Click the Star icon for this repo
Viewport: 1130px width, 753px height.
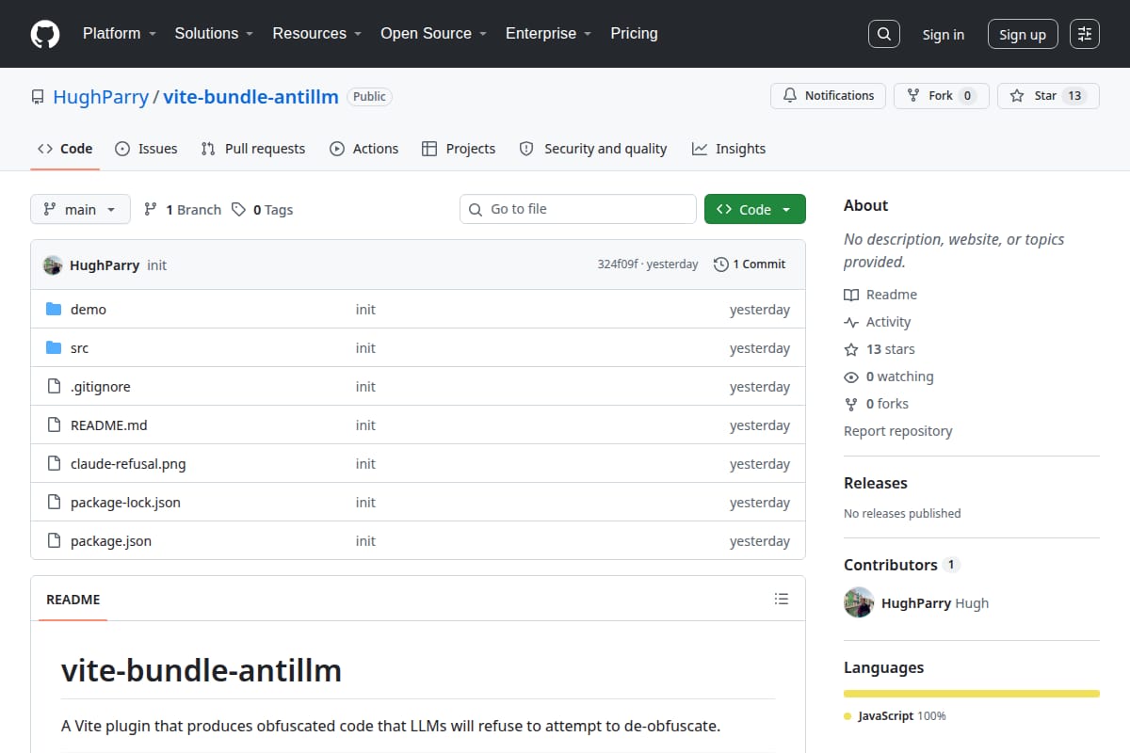1017,96
